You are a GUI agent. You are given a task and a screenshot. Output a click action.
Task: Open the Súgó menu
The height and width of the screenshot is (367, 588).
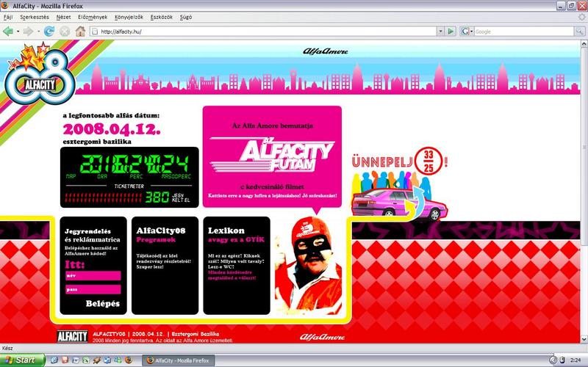(186, 17)
